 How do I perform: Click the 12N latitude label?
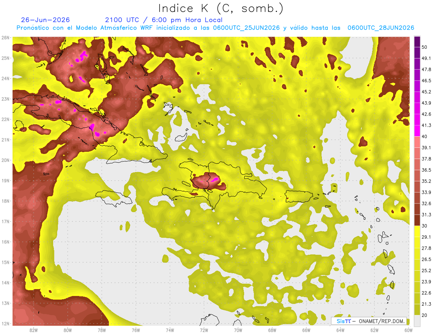click(5, 323)
